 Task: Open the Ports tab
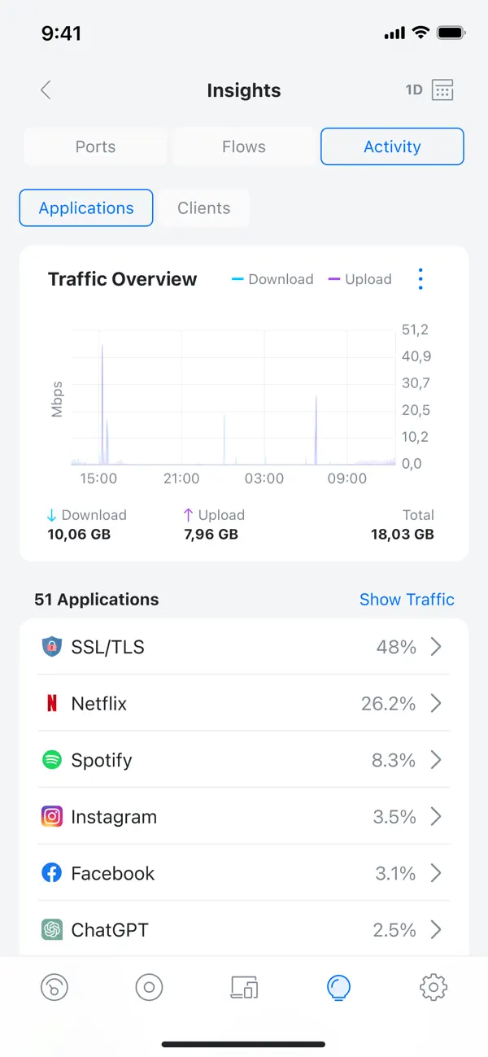(x=95, y=146)
